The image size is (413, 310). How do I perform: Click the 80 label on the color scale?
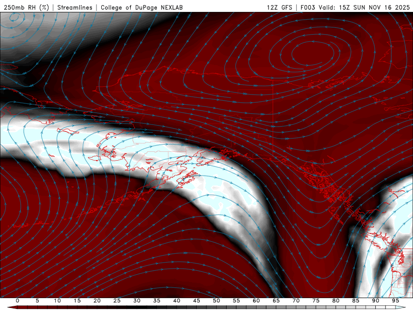coord(336,301)
